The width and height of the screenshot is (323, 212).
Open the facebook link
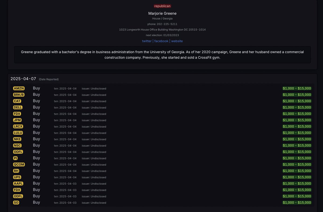point(161,41)
